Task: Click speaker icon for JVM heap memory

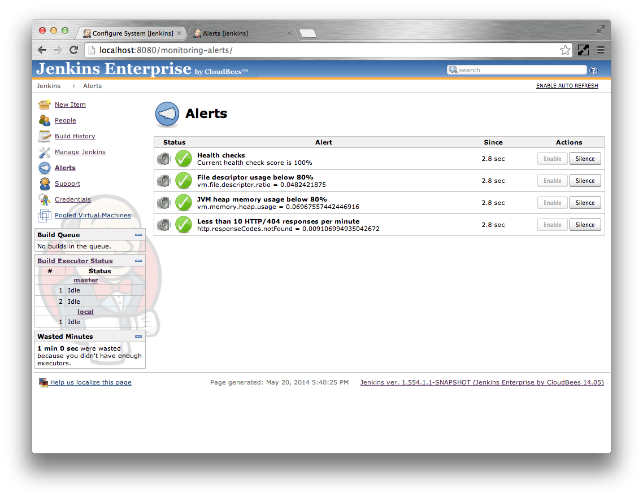Action: (164, 203)
